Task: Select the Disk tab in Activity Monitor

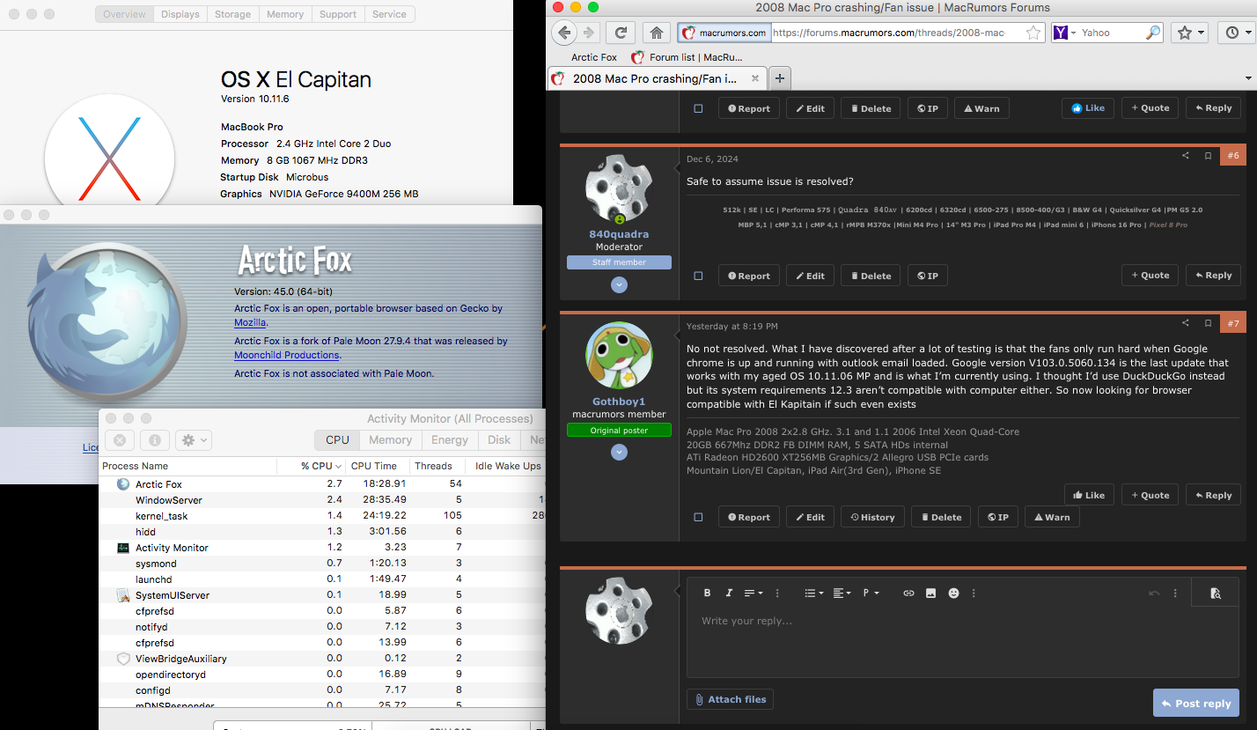Action: pos(499,439)
